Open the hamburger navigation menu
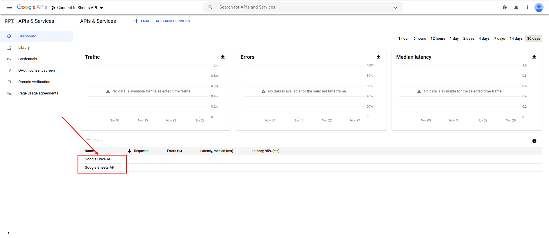 9,7
